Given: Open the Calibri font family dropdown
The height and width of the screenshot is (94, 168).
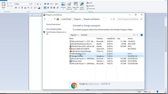Looking at the screenshot, I should pyautogui.click(x=29, y=4).
